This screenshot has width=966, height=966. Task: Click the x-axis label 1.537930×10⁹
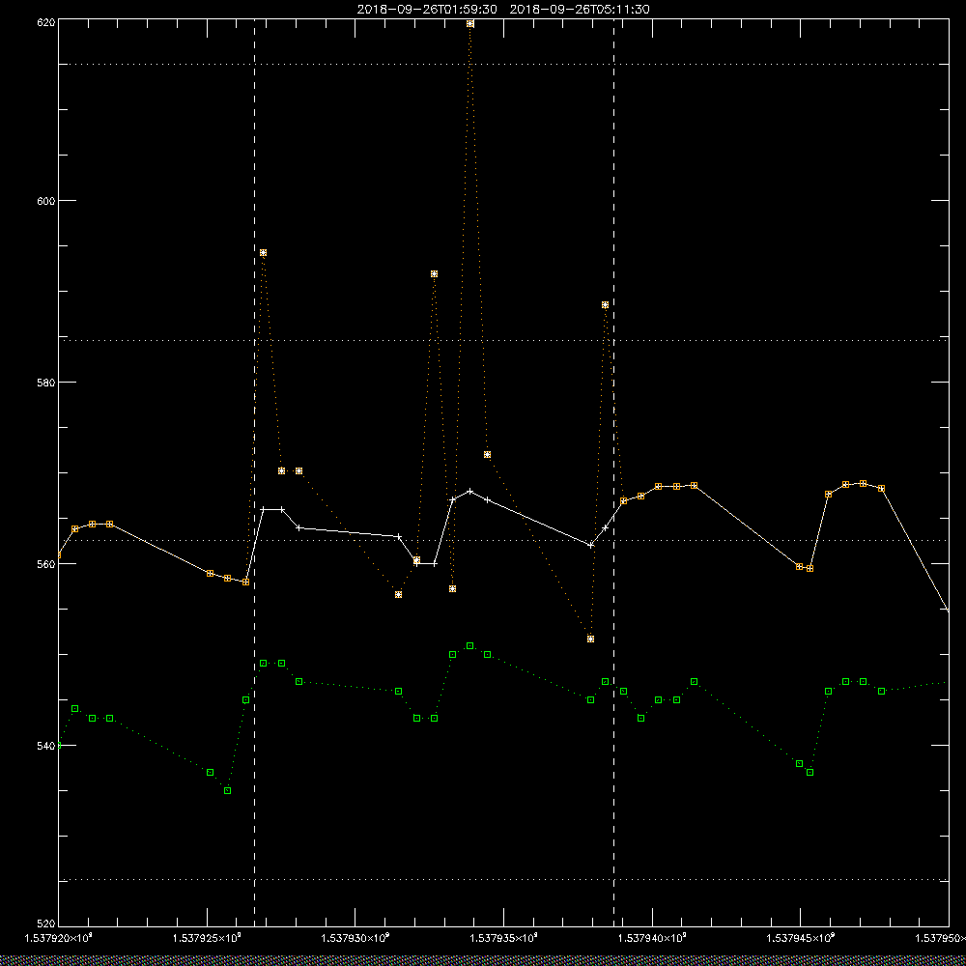point(355,938)
